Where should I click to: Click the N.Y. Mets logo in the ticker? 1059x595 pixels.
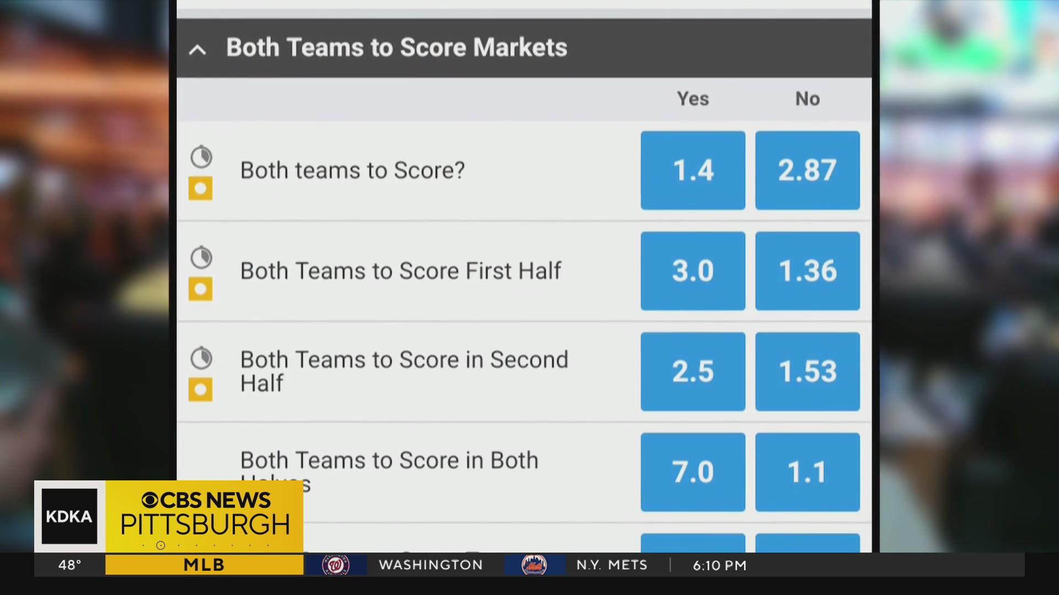pyautogui.click(x=534, y=565)
